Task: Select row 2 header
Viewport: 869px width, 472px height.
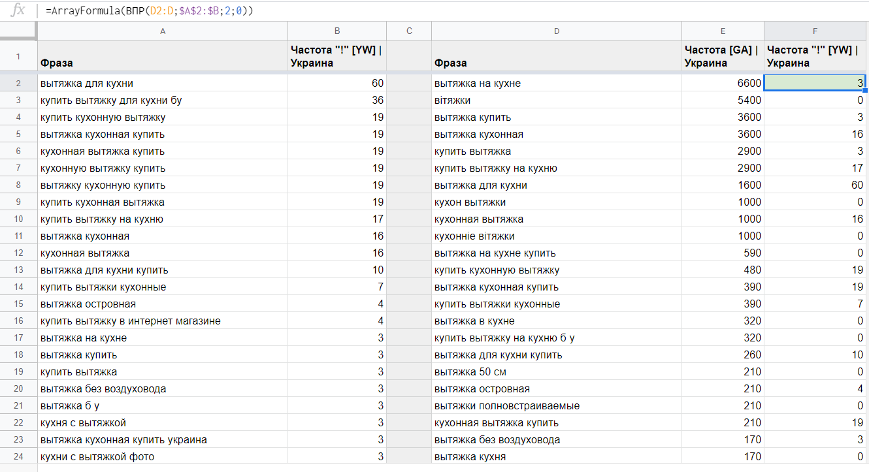Action: point(18,84)
